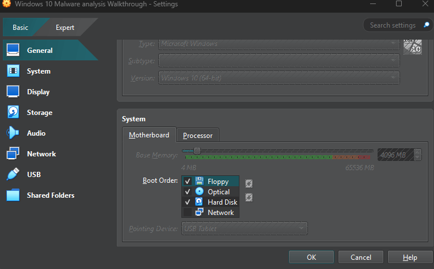Minimize the Settings window
The image size is (434, 269).
373,3
